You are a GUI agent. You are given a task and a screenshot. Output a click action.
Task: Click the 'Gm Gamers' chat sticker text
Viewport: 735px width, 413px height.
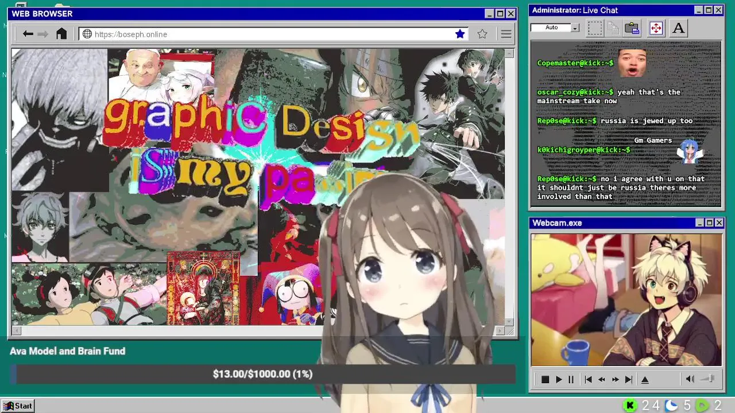pos(653,140)
